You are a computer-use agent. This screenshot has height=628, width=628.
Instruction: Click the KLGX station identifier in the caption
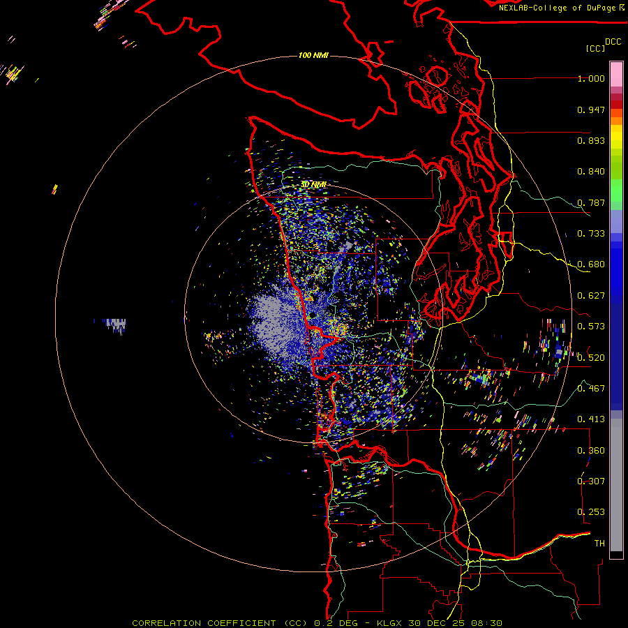[391, 623]
